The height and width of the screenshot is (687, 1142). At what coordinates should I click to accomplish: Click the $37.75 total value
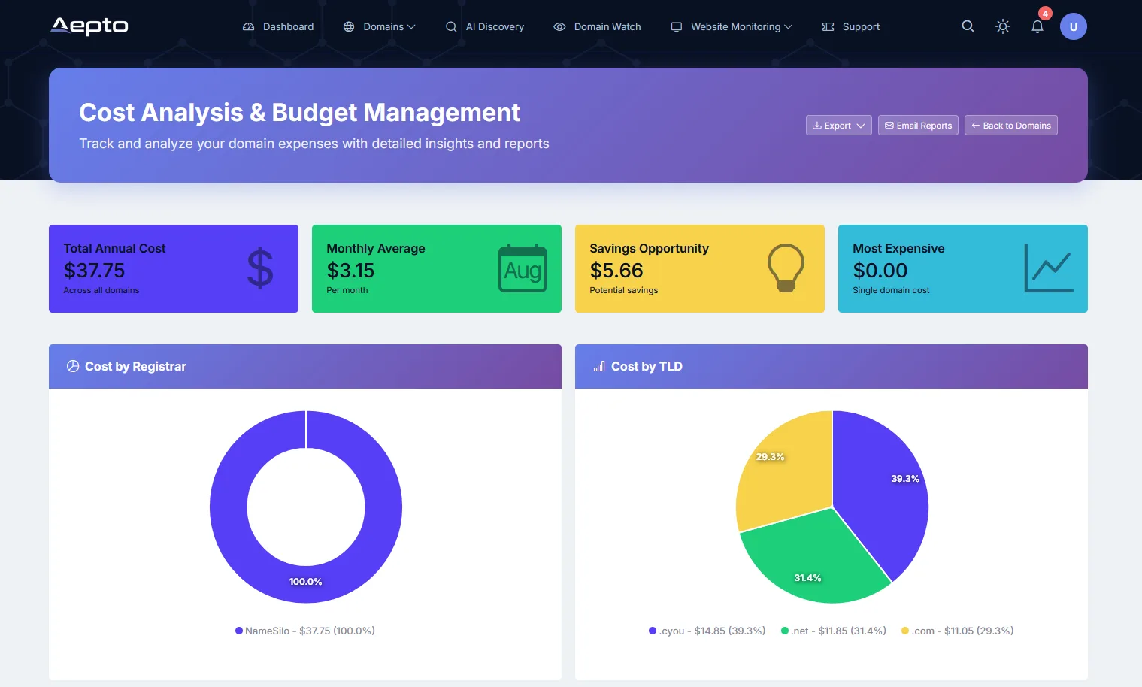pos(94,271)
